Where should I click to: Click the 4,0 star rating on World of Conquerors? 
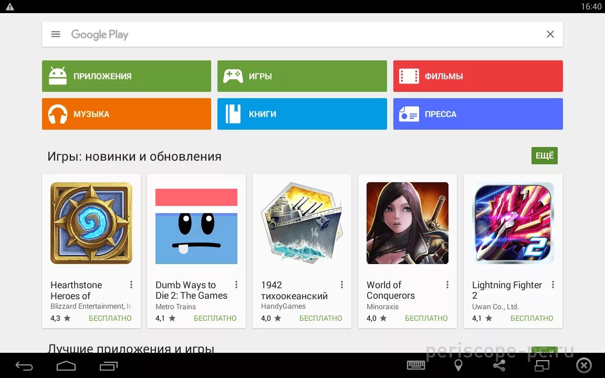coord(377,318)
